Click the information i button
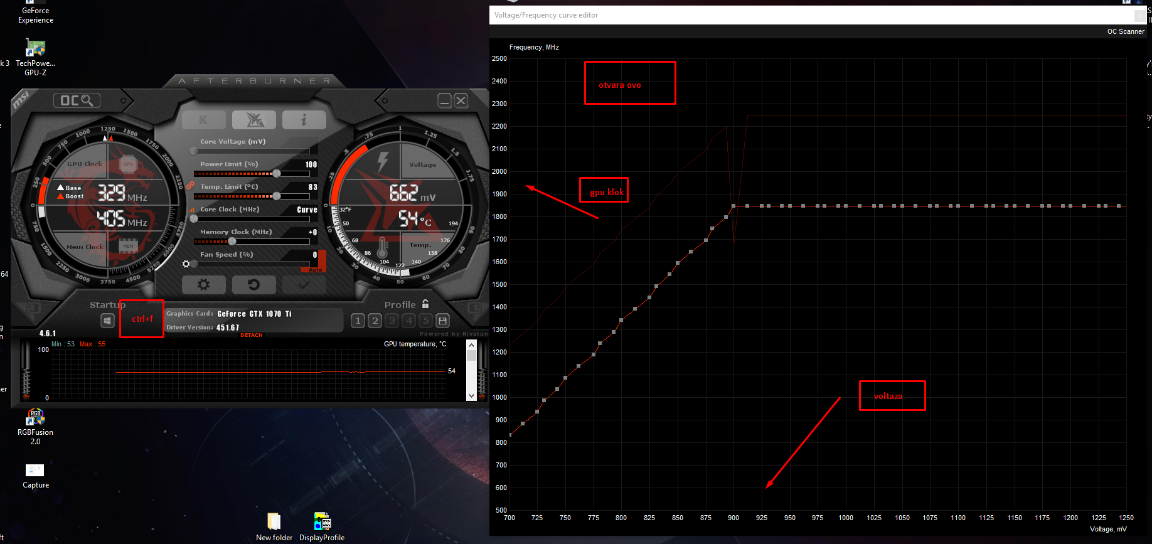The height and width of the screenshot is (544, 1152). [304, 120]
